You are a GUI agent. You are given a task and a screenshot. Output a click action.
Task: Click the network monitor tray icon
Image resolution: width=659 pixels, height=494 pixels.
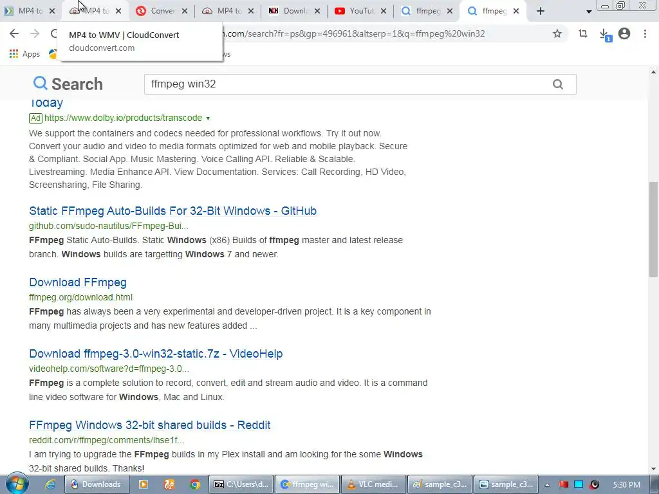579,484
